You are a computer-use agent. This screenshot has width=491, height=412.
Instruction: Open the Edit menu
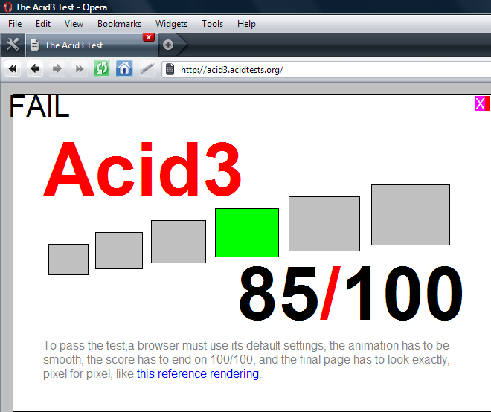pos(43,24)
